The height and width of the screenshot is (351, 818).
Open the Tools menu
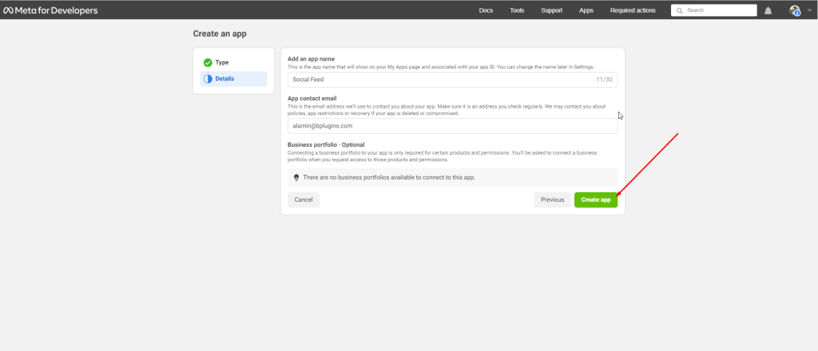(x=517, y=10)
